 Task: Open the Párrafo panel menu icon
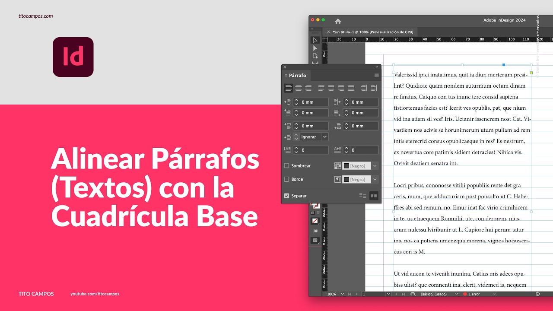(376, 75)
